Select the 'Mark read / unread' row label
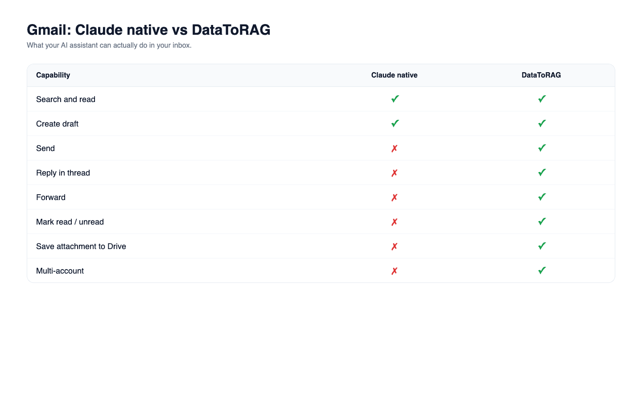642x401 pixels. point(70,222)
